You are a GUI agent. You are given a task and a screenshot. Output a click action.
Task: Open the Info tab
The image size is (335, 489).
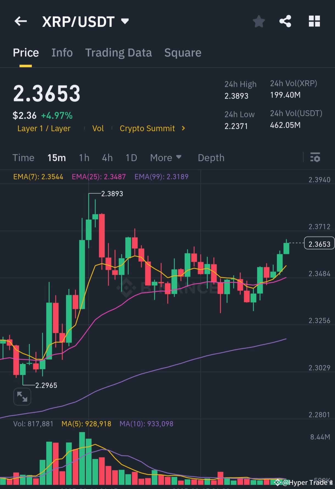[x=62, y=52]
